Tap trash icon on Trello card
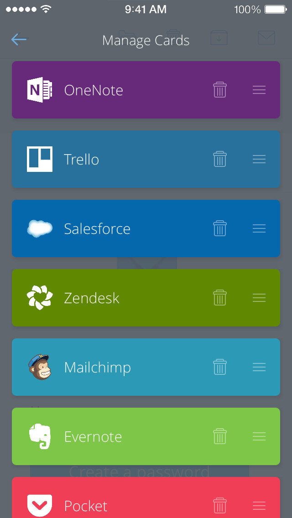Screen dimensions: 292x518 point(219,159)
